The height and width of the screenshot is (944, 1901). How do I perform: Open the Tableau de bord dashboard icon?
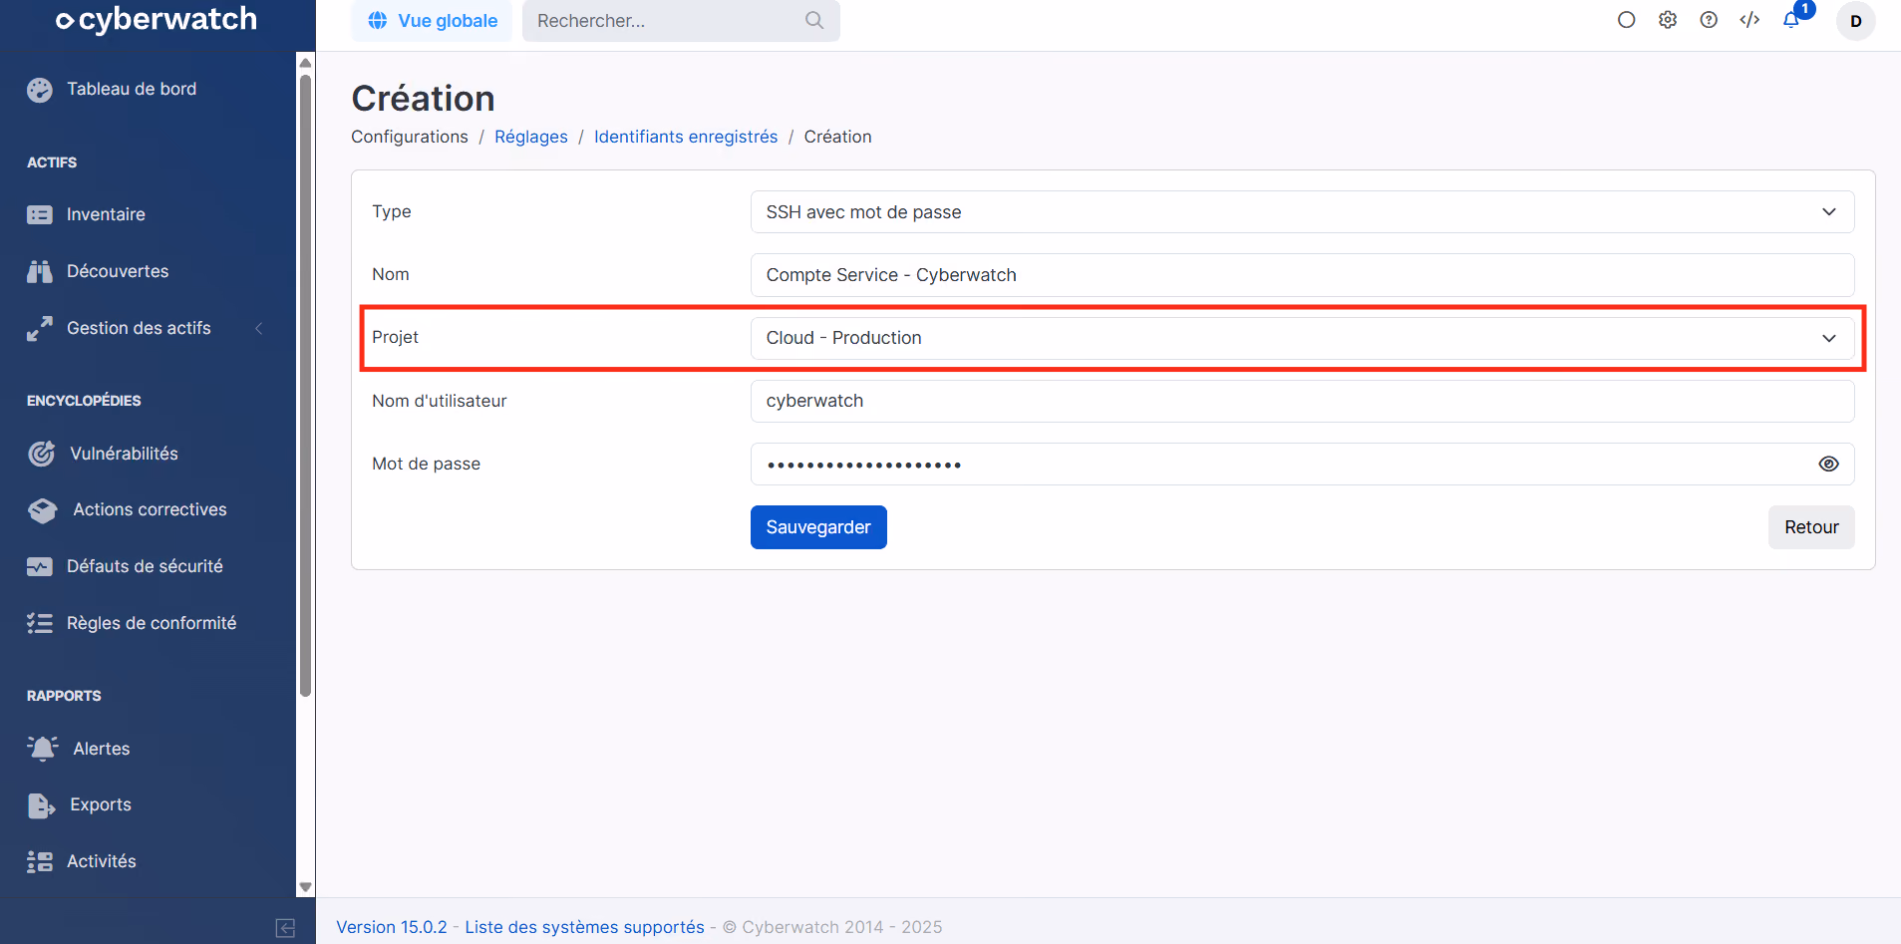(x=40, y=90)
